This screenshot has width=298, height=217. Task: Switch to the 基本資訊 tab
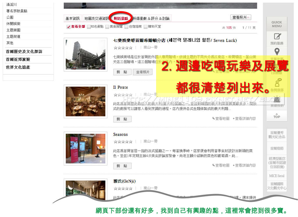tap(72, 18)
